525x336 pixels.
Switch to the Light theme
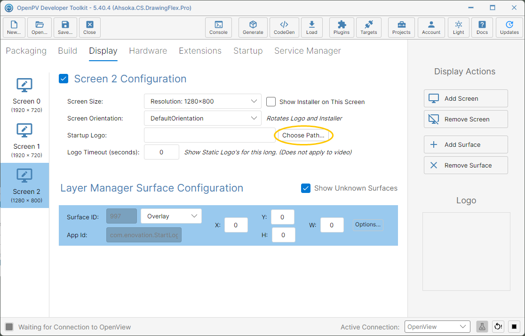[x=459, y=27]
